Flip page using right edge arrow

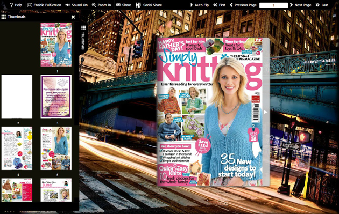click(266, 112)
